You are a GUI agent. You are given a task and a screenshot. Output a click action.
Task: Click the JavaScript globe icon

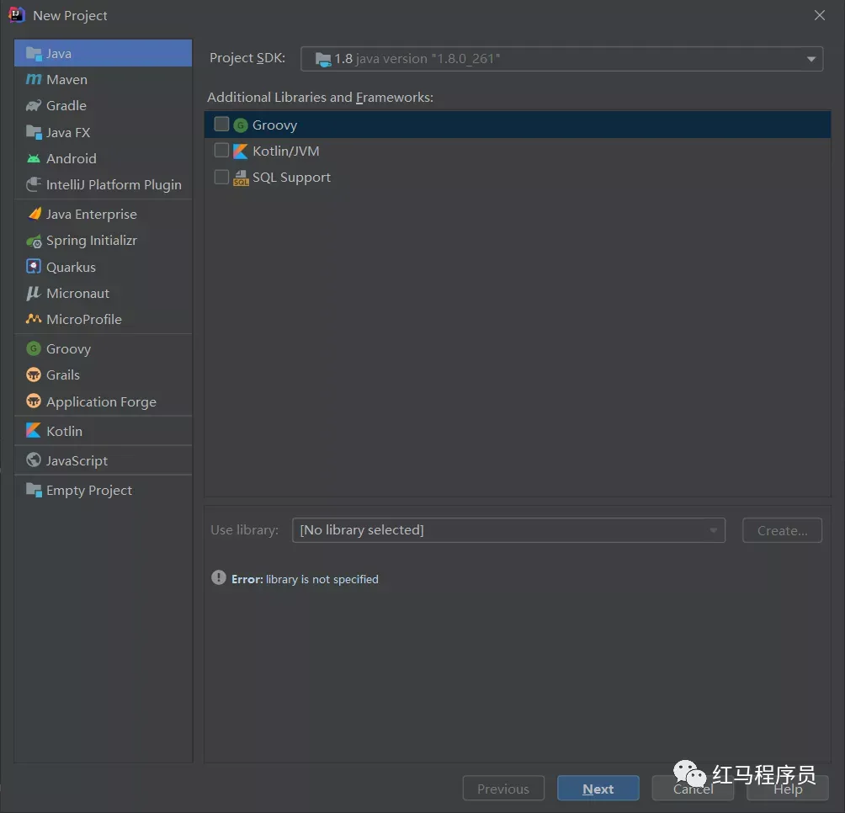pos(34,460)
